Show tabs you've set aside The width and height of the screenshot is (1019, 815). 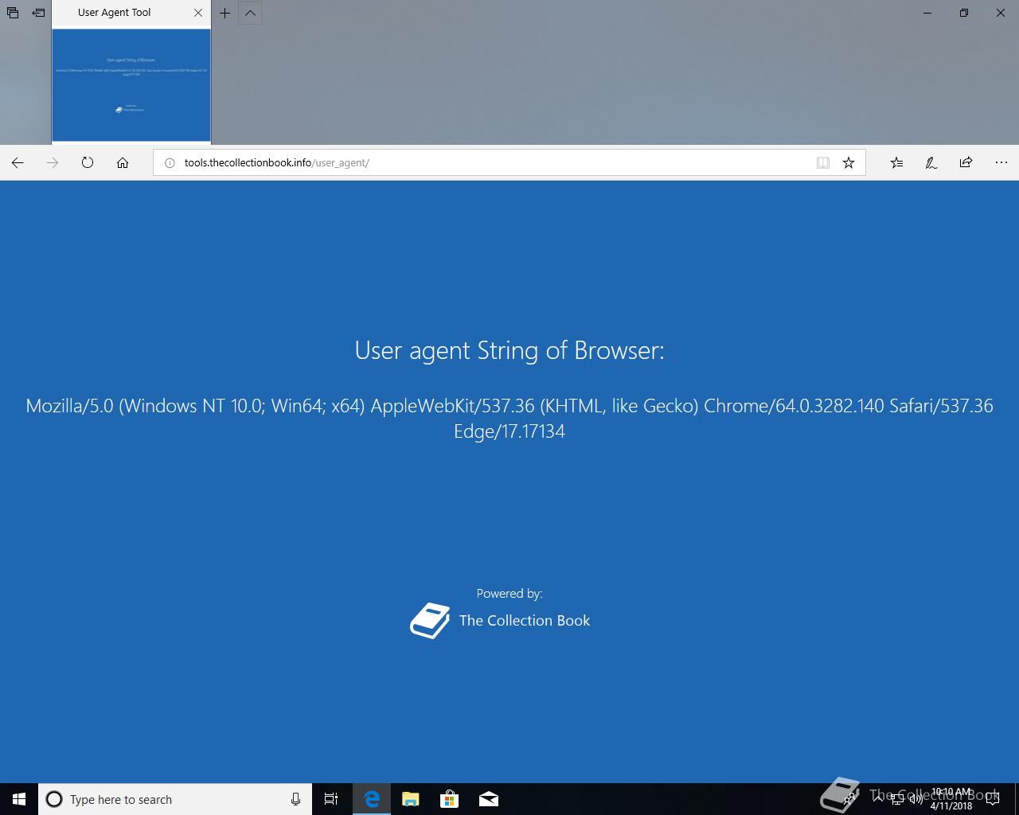[x=13, y=13]
